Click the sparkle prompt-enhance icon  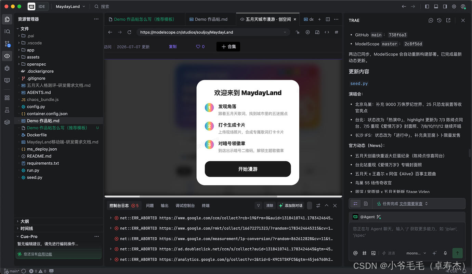434,253
